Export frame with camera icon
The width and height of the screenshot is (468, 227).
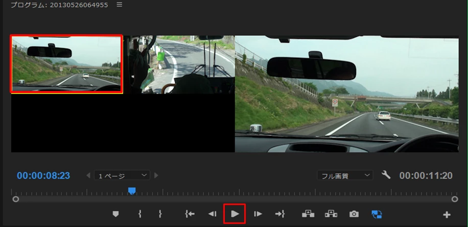click(354, 214)
